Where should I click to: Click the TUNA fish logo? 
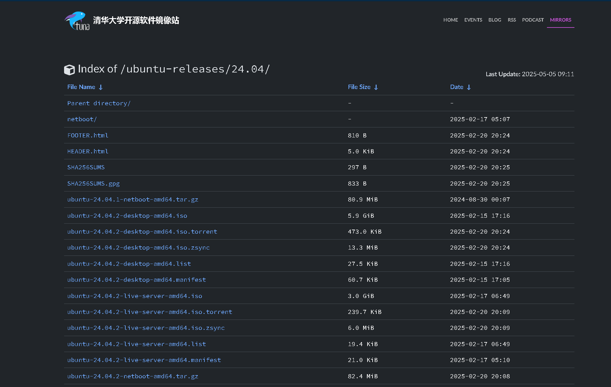(77, 21)
